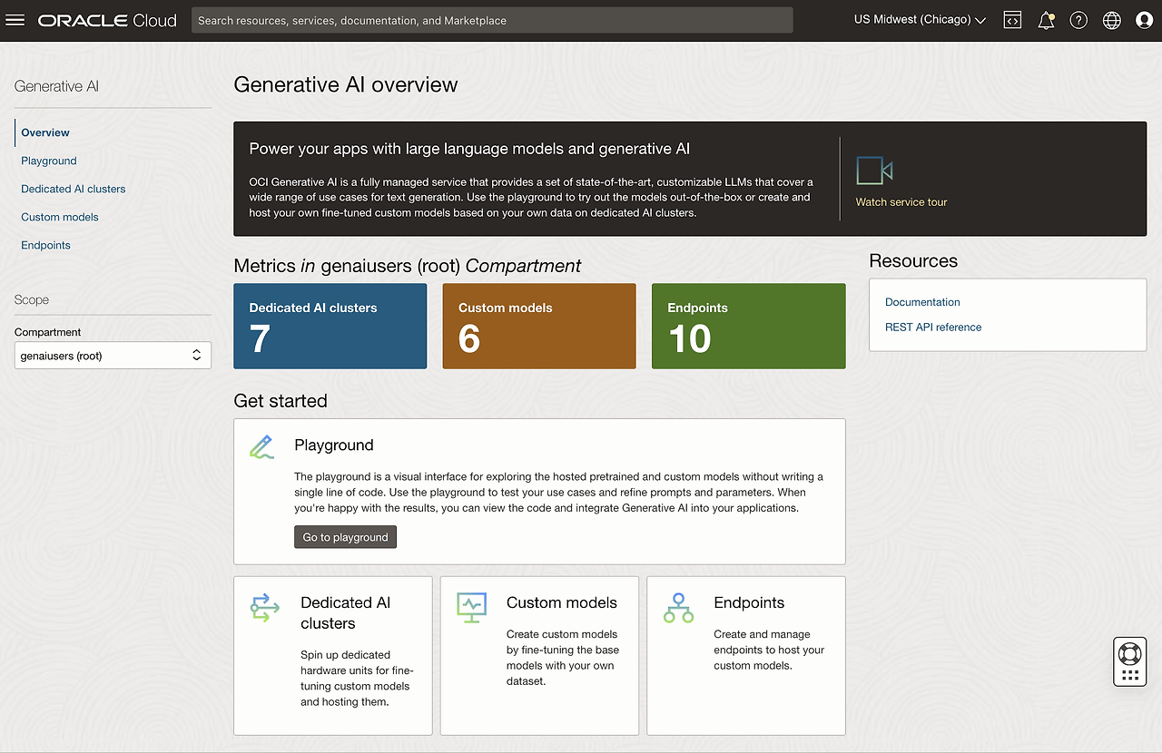Expand the US Midwest (Chicago) region selector
This screenshot has height=753, width=1162.
click(x=920, y=20)
